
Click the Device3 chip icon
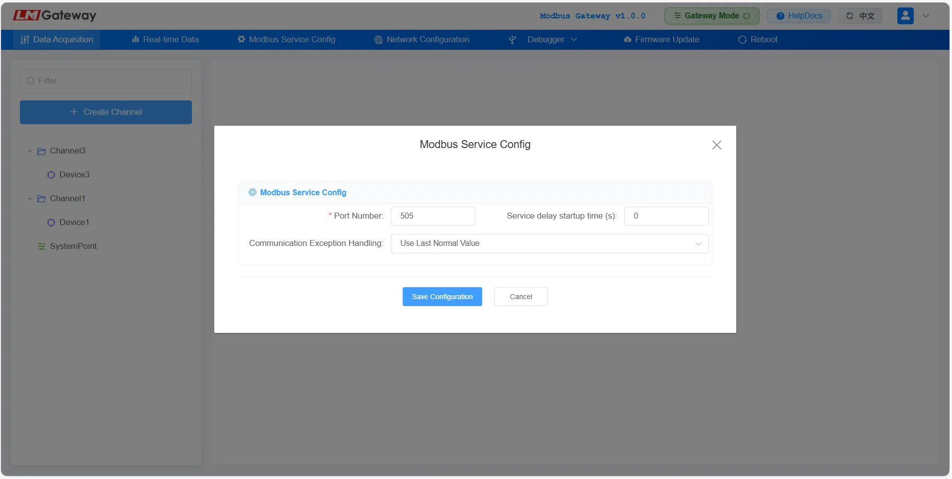click(51, 175)
